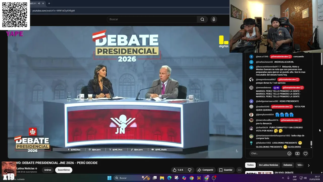Click username @buscandolaverdad4117 in chat

[x=268, y=67]
